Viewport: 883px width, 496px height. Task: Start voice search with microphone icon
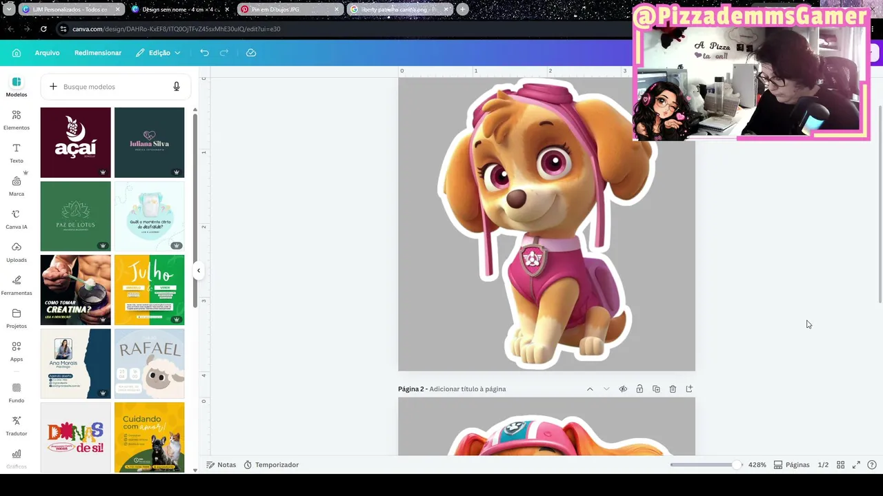(x=177, y=87)
